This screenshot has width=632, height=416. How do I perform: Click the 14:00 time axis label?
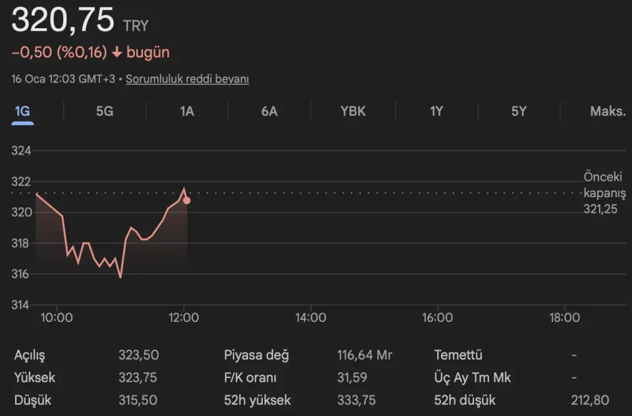click(310, 318)
